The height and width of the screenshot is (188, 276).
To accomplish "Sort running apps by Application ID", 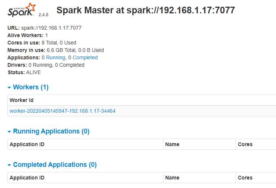I will click(27, 144).
